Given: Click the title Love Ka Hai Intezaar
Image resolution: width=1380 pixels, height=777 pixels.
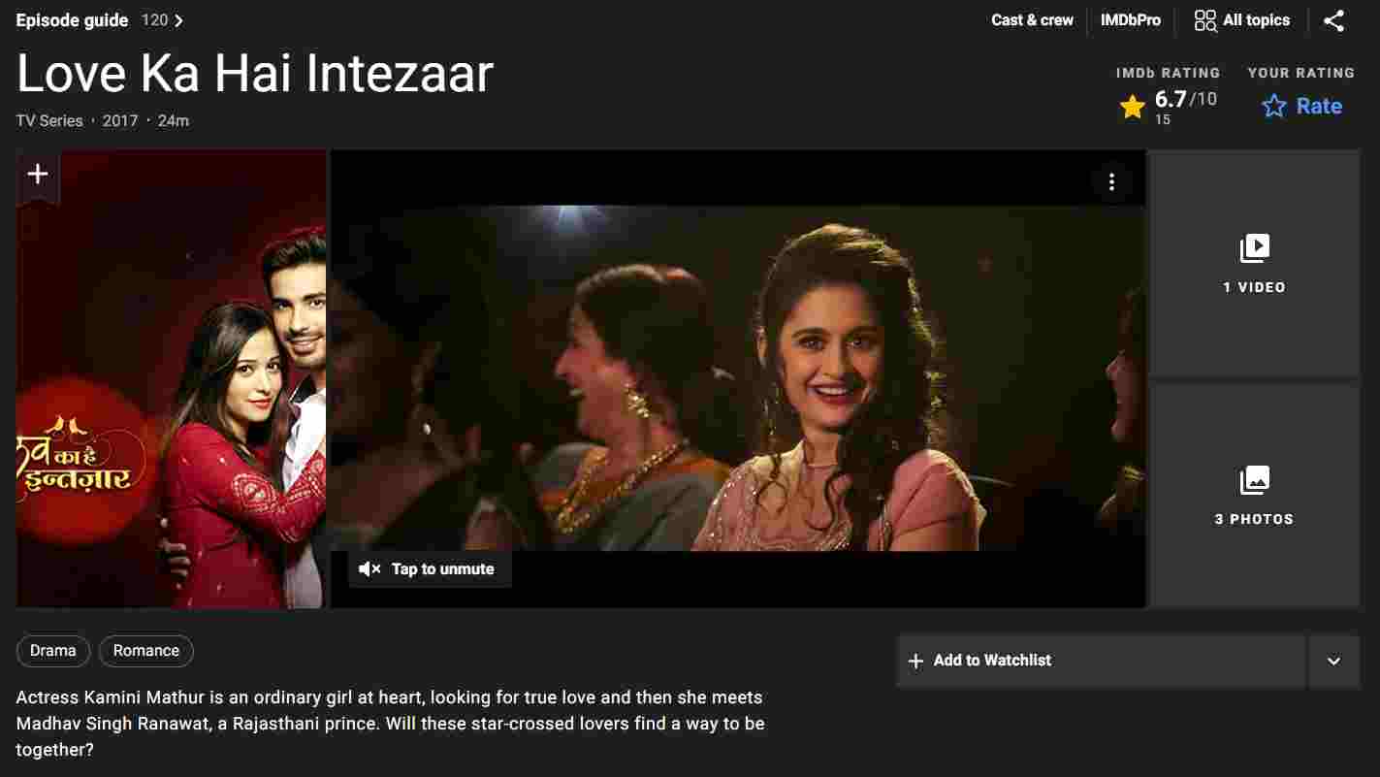Looking at the screenshot, I should point(255,74).
